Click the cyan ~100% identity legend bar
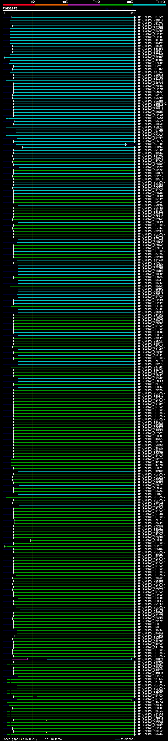 (x=149, y=5)
